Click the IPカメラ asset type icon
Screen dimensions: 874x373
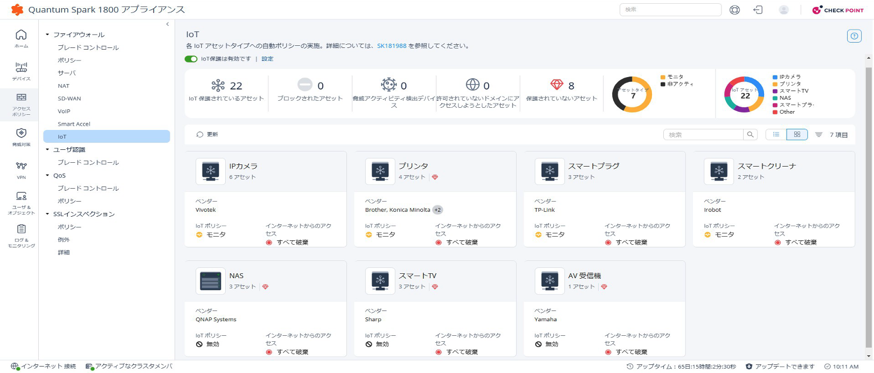211,171
